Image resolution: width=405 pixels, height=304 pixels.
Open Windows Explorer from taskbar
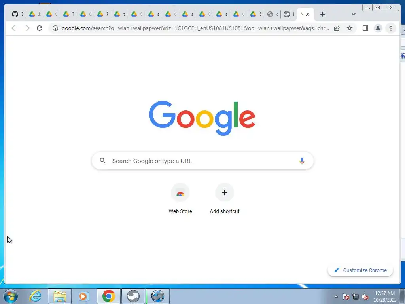(x=60, y=296)
